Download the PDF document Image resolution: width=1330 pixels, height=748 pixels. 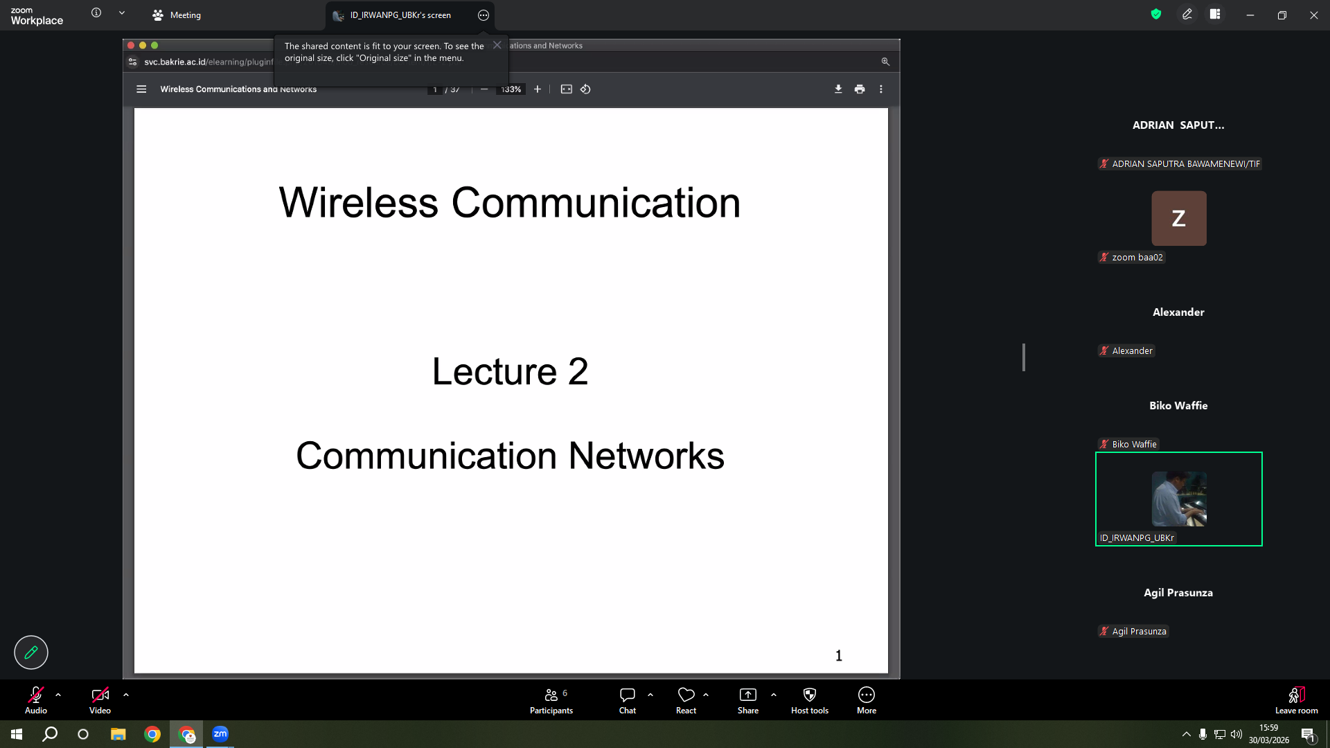point(838,89)
